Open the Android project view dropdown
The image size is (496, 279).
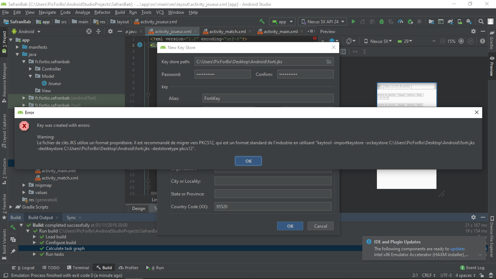(x=26, y=32)
